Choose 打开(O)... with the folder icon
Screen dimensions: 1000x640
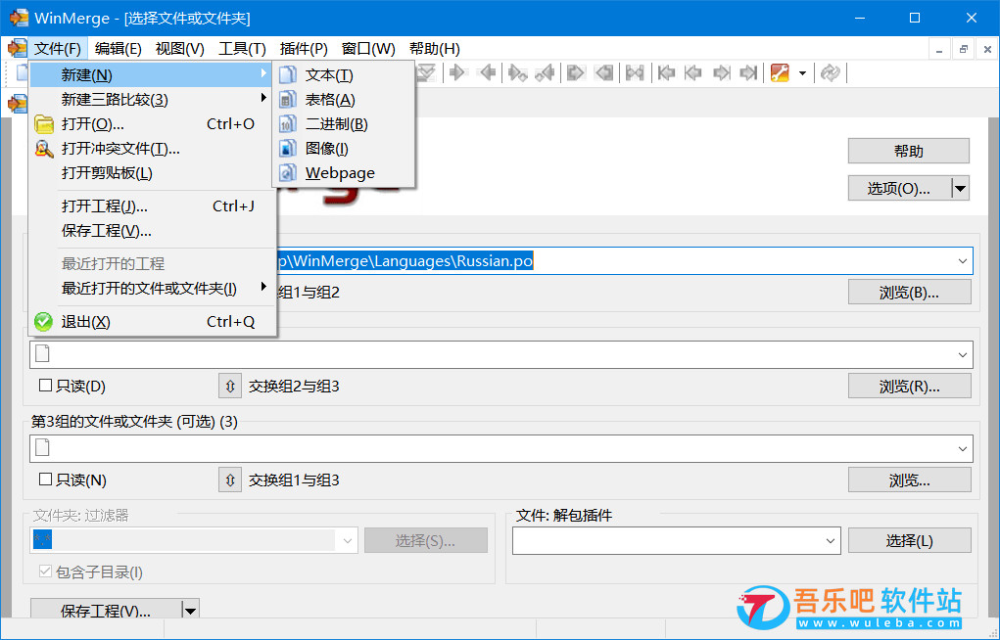click(x=153, y=123)
